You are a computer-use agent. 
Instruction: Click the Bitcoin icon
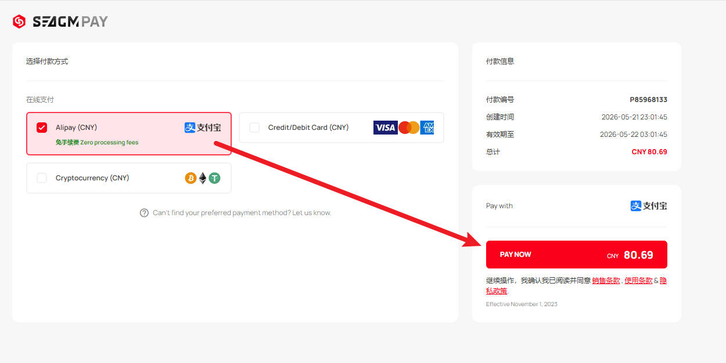pyautogui.click(x=191, y=178)
